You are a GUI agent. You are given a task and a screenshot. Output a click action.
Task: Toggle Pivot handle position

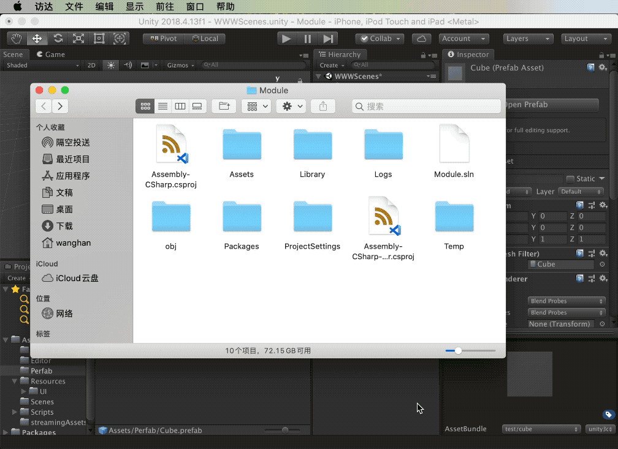pyautogui.click(x=164, y=39)
